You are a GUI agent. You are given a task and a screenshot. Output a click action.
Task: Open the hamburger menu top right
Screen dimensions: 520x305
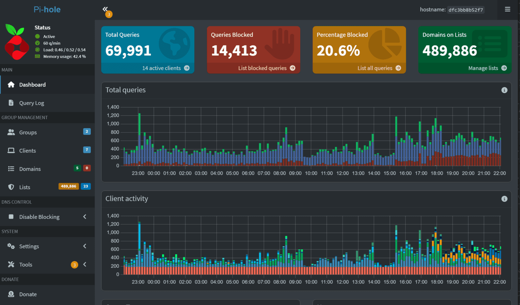click(507, 9)
